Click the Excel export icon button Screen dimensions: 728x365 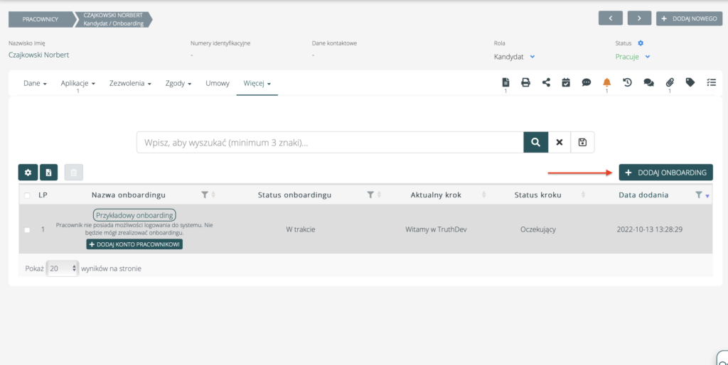tap(48, 172)
